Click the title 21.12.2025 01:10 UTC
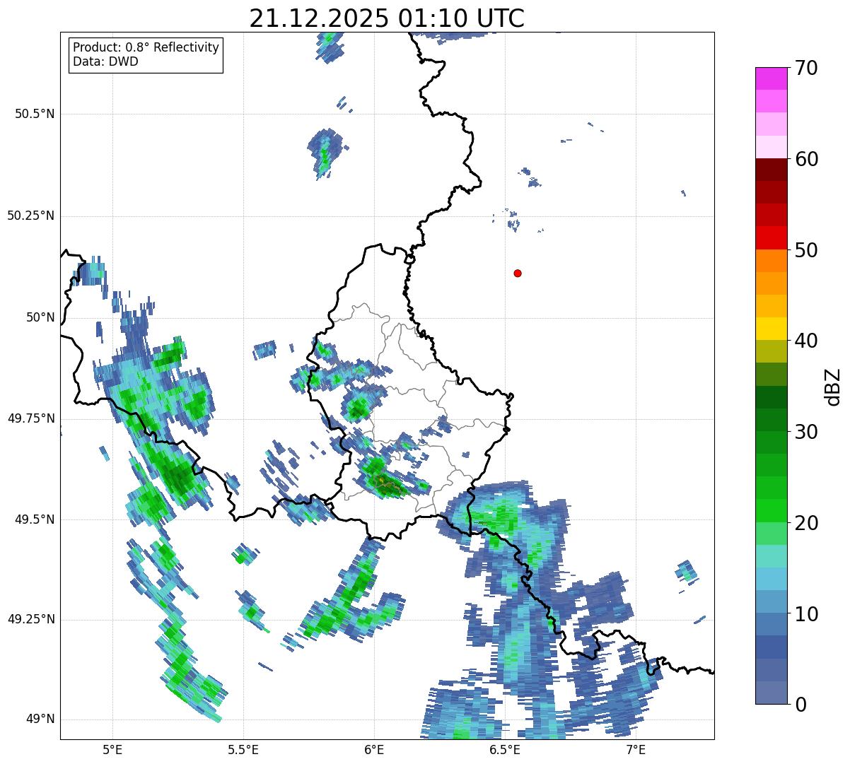The image size is (850, 764). tap(387, 18)
